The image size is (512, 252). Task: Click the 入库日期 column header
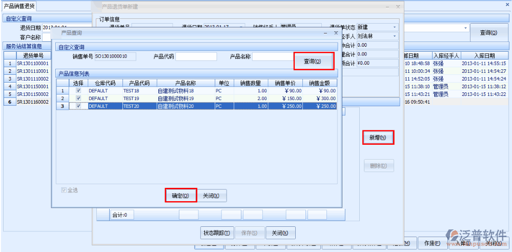[x=484, y=56]
